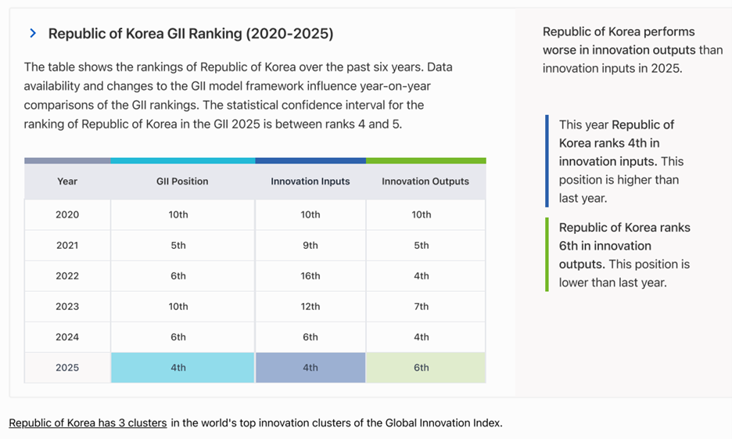Click the 2023 Innovation Outputs 7th cell
This screenshot has height=439, width=732.
pos(425,307)
